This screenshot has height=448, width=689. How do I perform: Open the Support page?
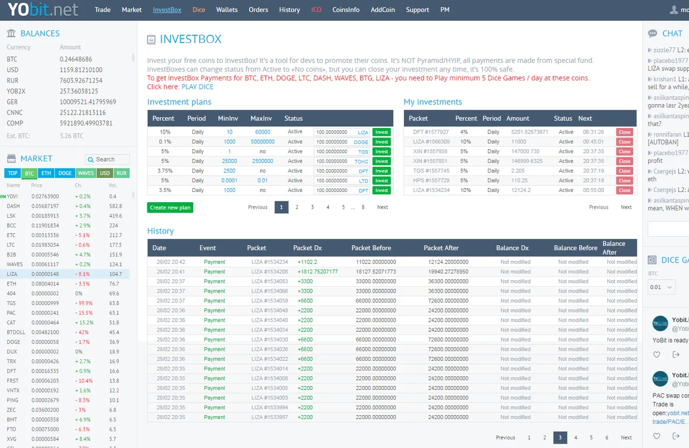(417, 10)
